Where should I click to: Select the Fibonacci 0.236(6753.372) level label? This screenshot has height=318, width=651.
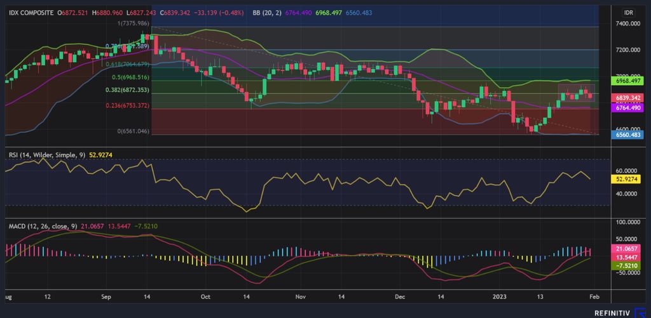pyautogui.click(x=127, y=106)
